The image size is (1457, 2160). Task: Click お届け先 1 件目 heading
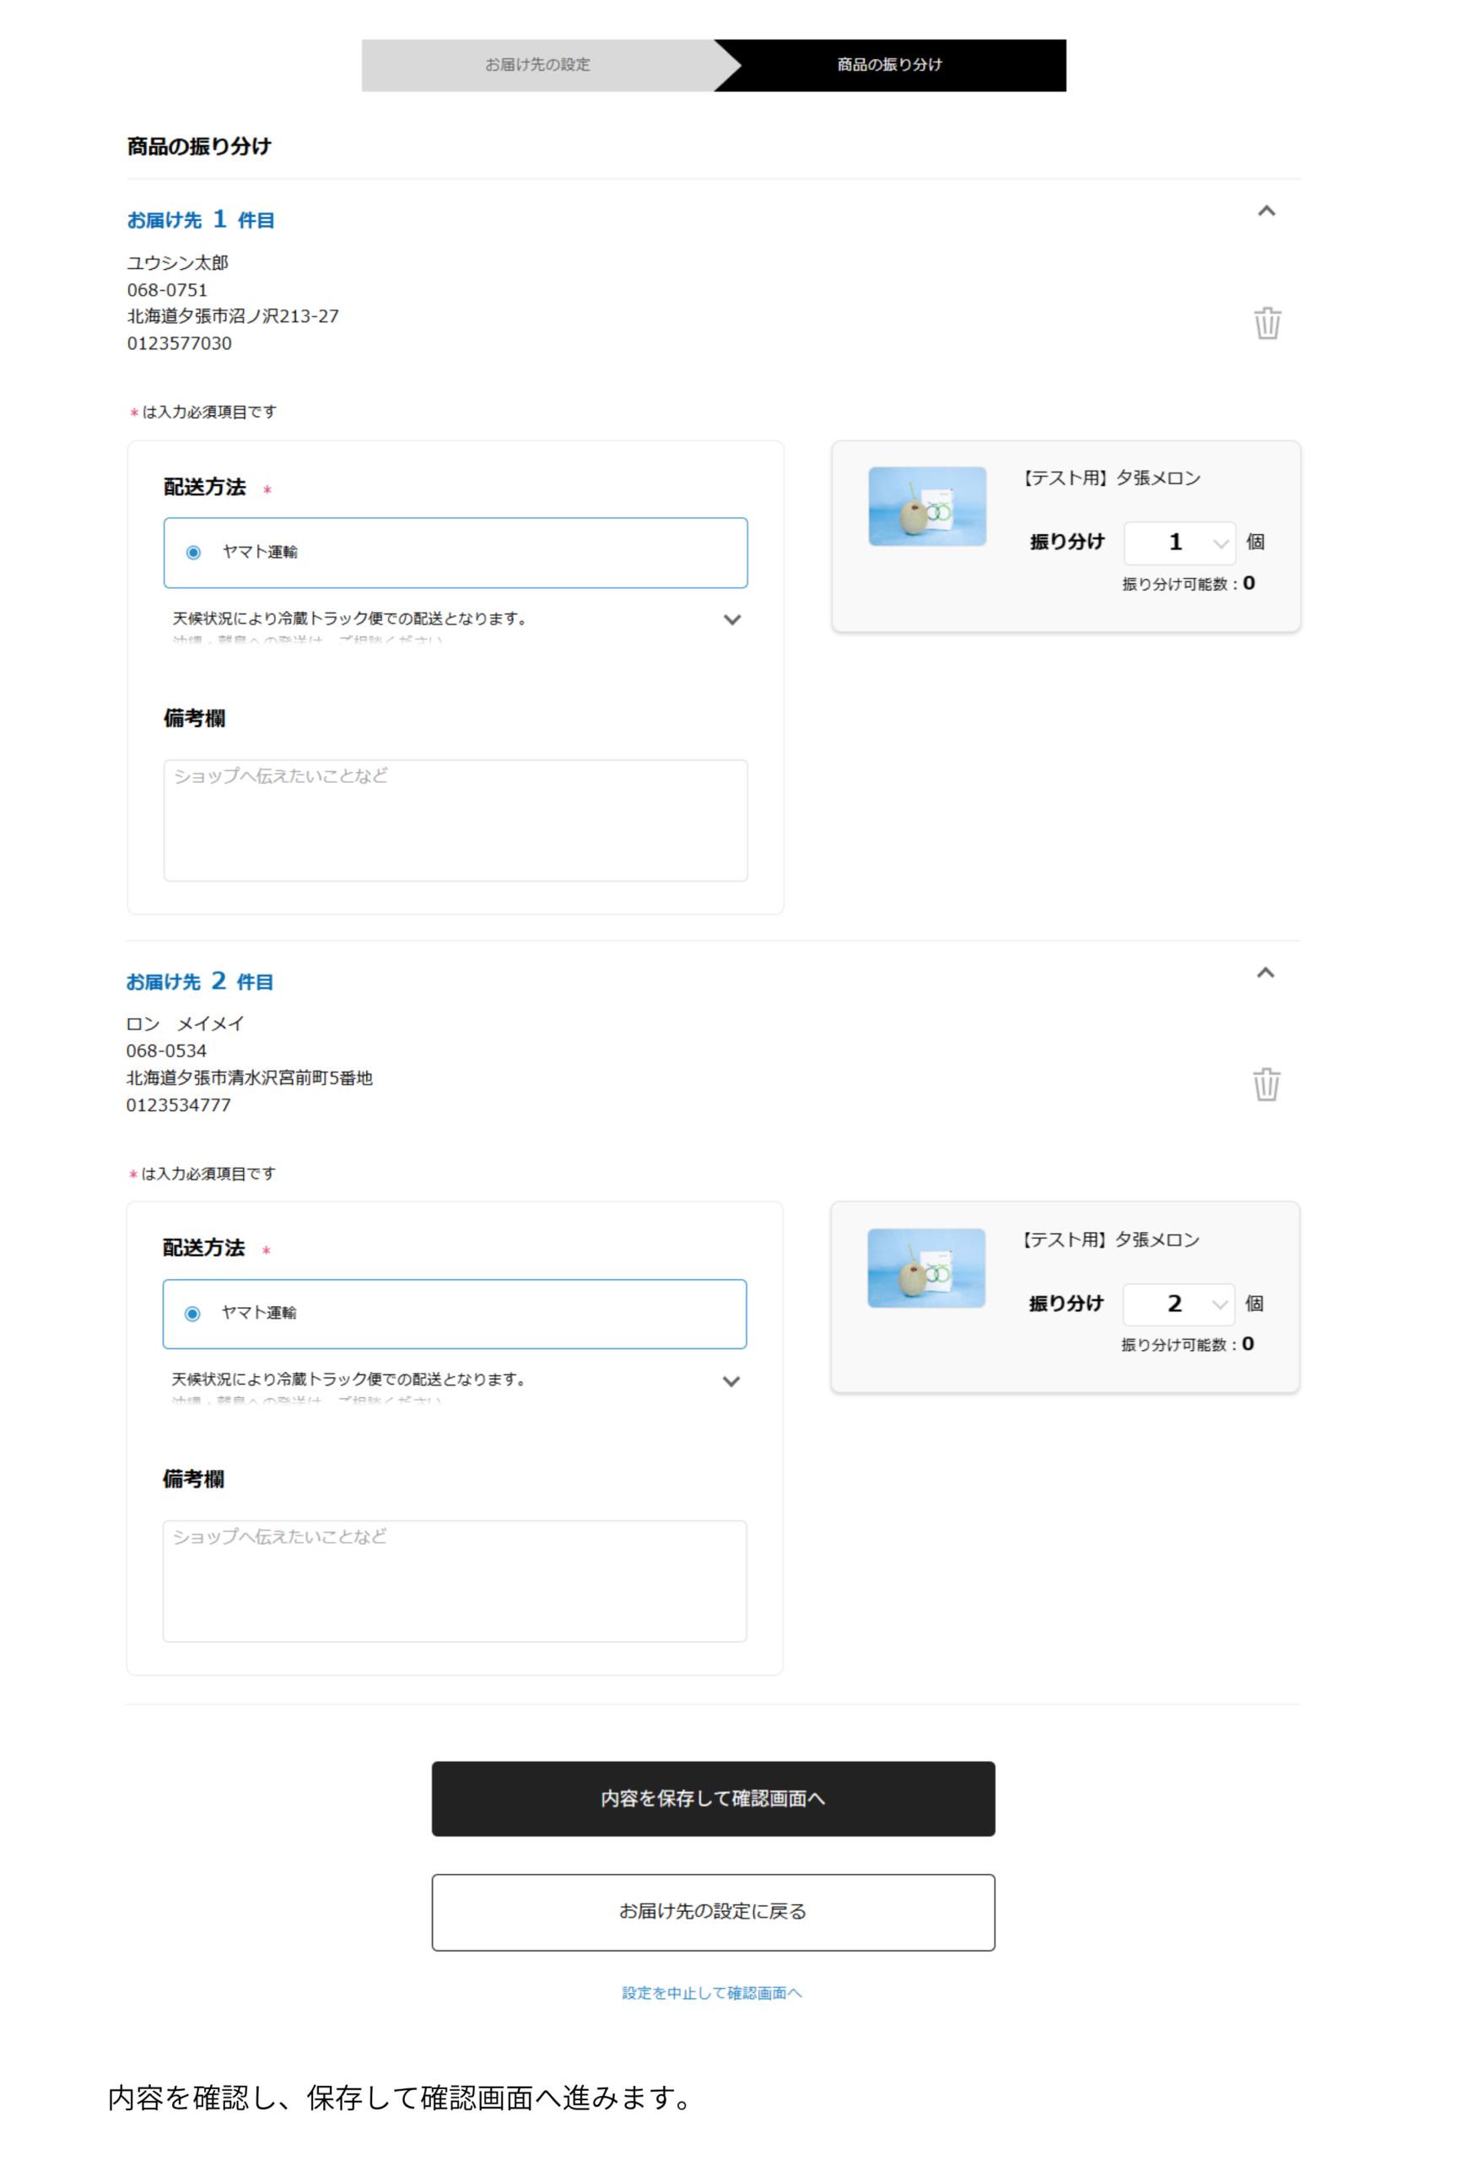click(201, 220)
